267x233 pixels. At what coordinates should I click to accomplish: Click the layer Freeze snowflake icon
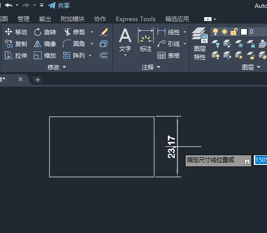[x=239, y=44]
